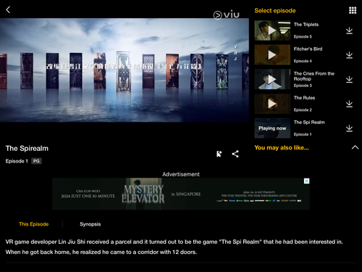362x272 pixels.
Task: Open The Triplets episode title
Action: 306,25
